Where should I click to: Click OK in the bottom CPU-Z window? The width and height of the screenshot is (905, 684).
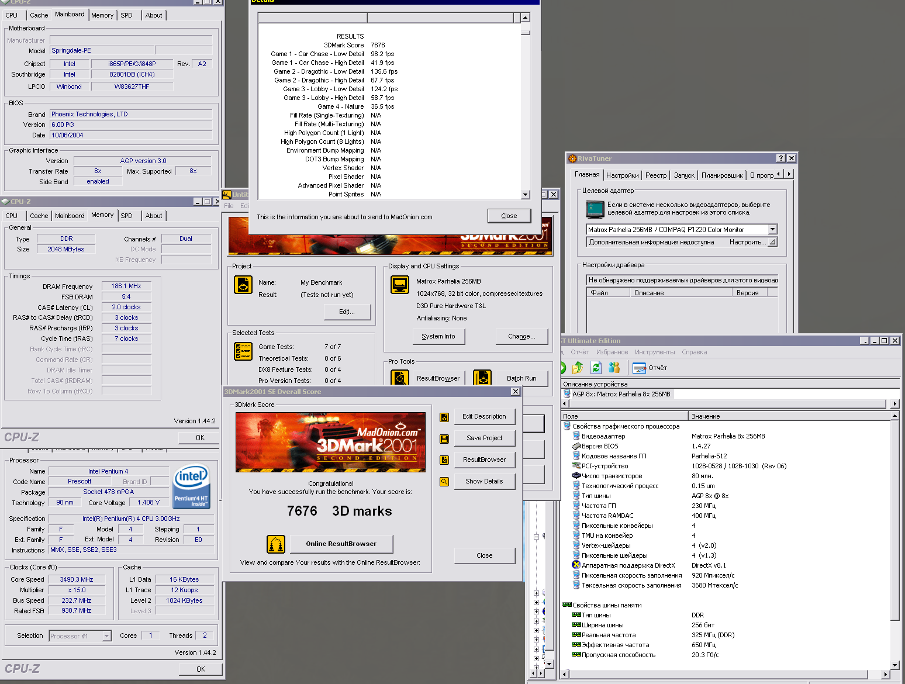pyautogui.click(x=201, y=669)
